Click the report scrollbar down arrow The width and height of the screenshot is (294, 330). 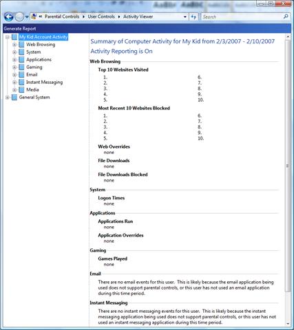288,324
